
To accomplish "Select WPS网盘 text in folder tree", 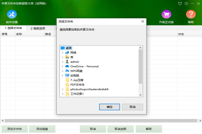I will 77,71.
